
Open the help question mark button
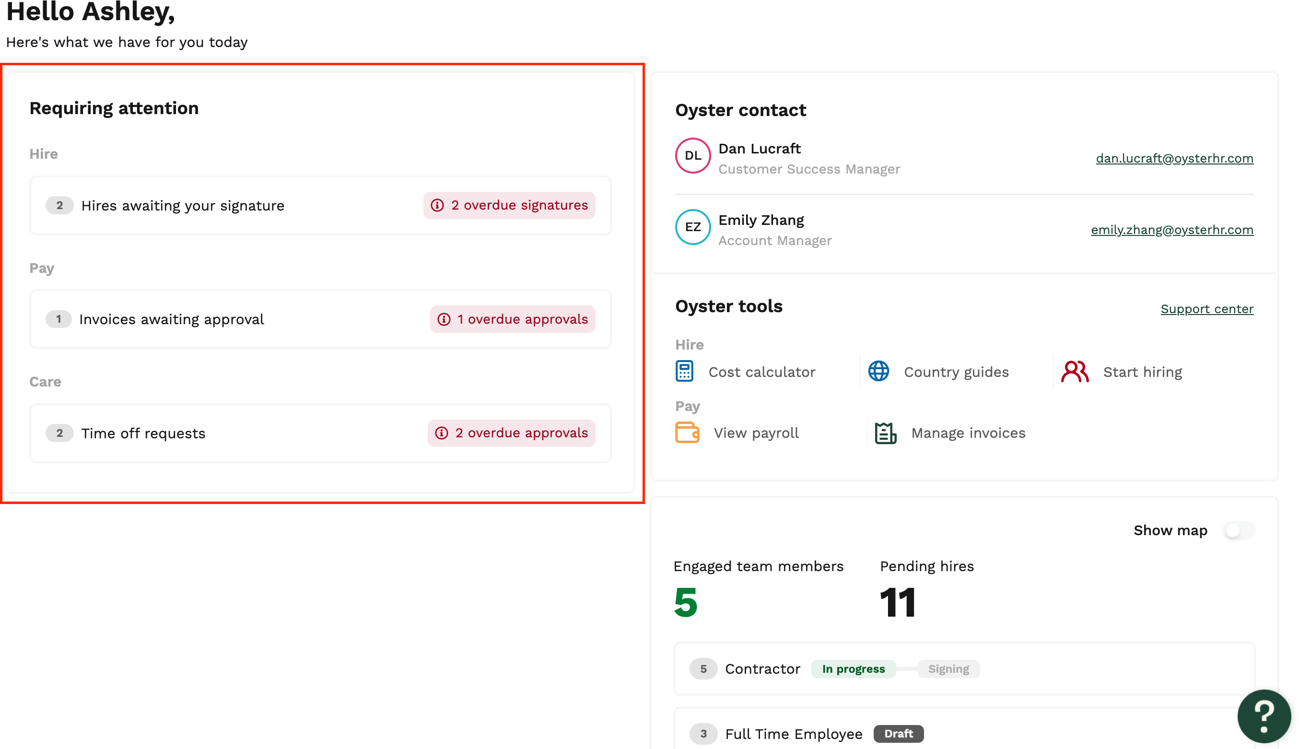[x=1264, y=716]
